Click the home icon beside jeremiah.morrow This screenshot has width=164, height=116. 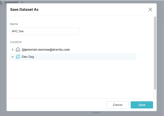pos(18,50)
